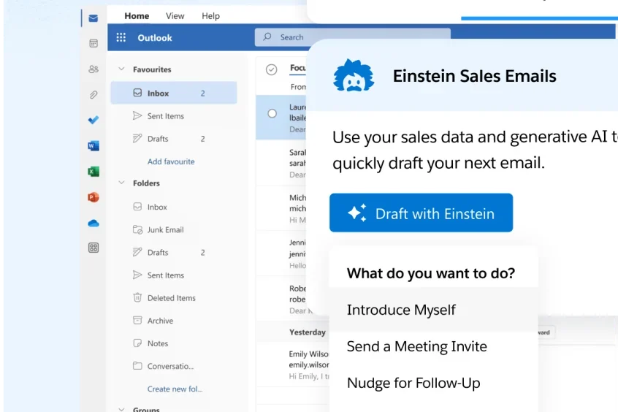The height and width of the screenshot is (412, 618).
Task: Open the Sarah email in list
Action: pos(281,163)
